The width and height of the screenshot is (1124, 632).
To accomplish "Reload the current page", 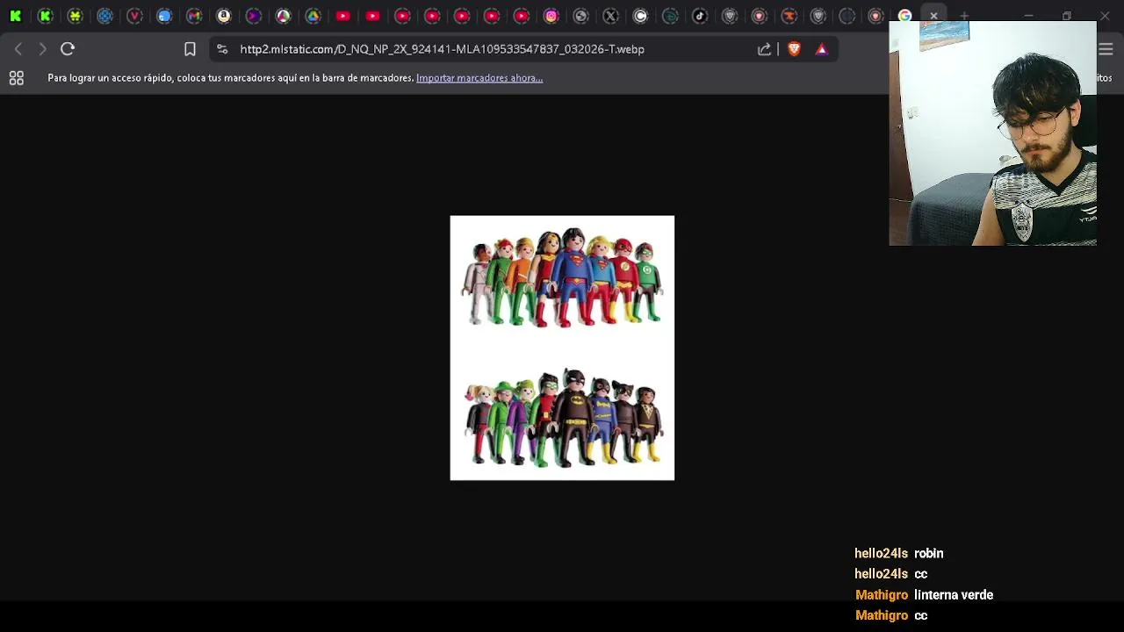I will [x=68, y=49].
